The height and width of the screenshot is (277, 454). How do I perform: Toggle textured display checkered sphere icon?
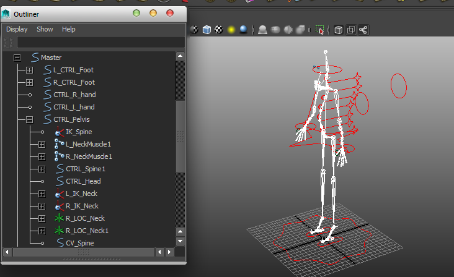coord(219,30)
